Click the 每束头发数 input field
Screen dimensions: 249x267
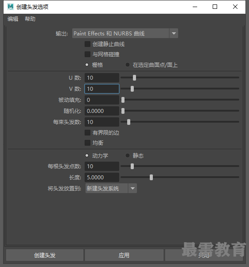pyautogui.click(x=102, y=122)
